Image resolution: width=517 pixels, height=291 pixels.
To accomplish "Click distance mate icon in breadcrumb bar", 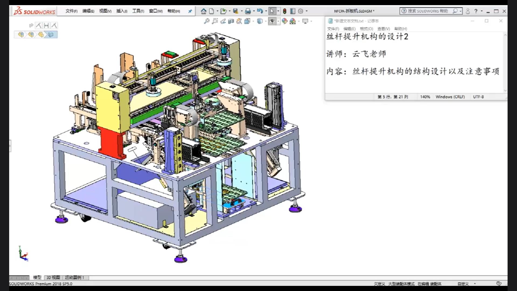I will tap(46, 26).
